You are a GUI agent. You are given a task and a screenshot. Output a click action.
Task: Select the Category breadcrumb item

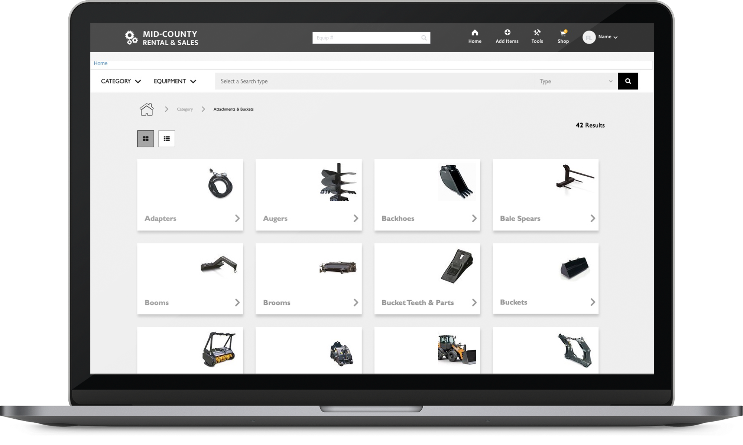pyautogui.click(x=185, y=109)
